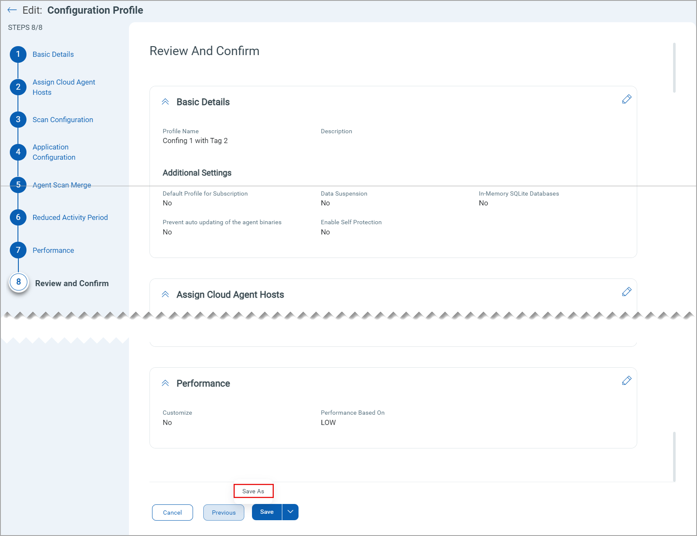Screen dimensions: 697x536
Task: Click the lower vertical scrollbar thumb
Action: point(674,457)
